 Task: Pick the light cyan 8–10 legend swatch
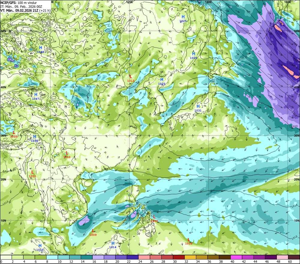[x=52, y=257]
